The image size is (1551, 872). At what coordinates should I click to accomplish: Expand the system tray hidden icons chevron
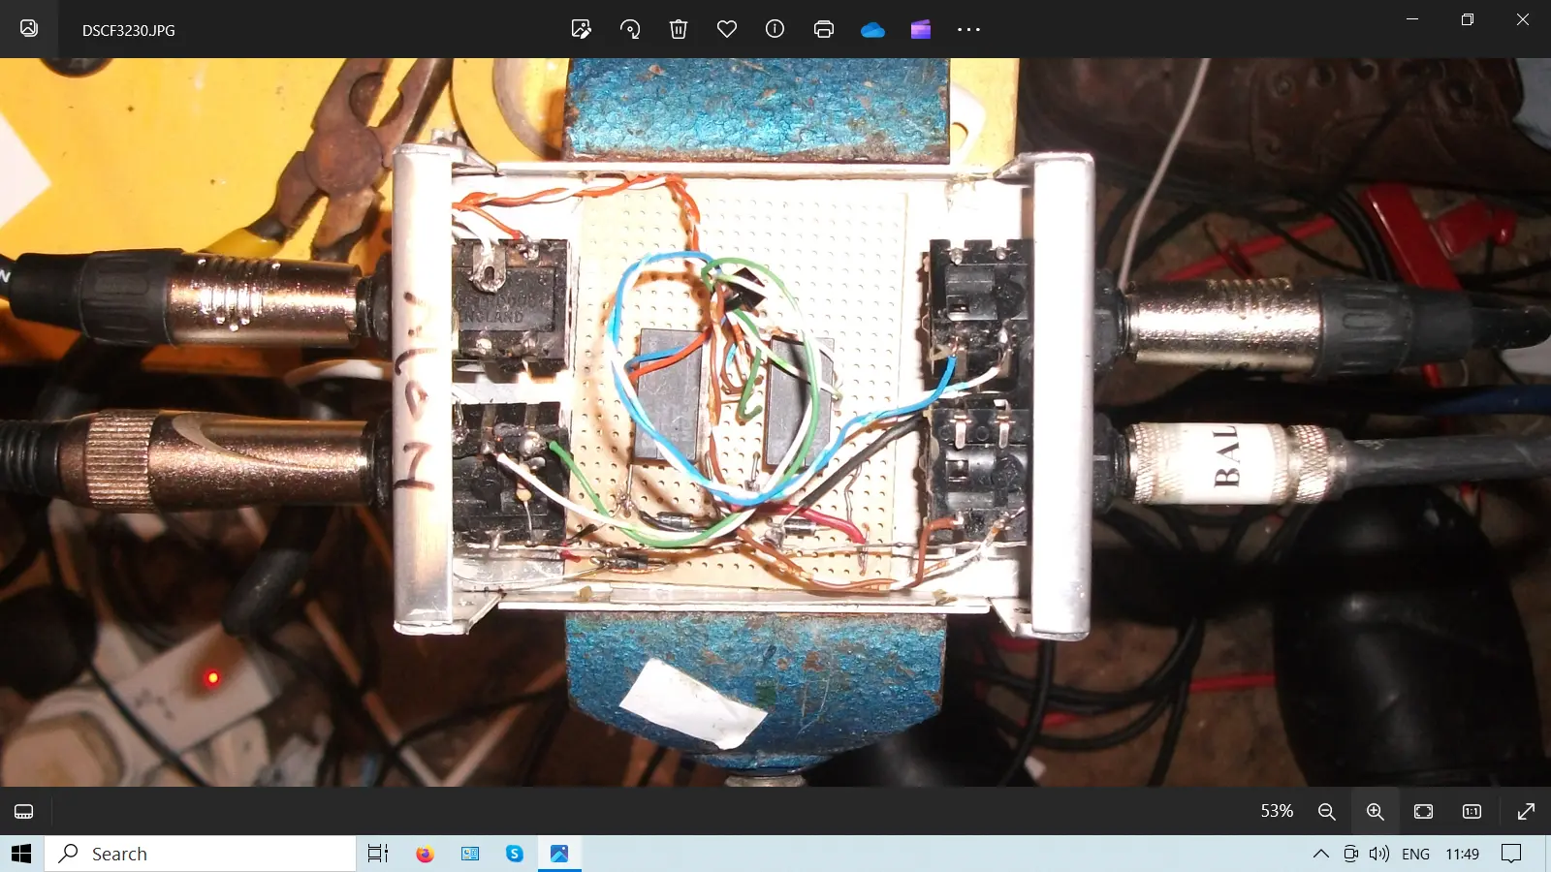pos(1320,854)
